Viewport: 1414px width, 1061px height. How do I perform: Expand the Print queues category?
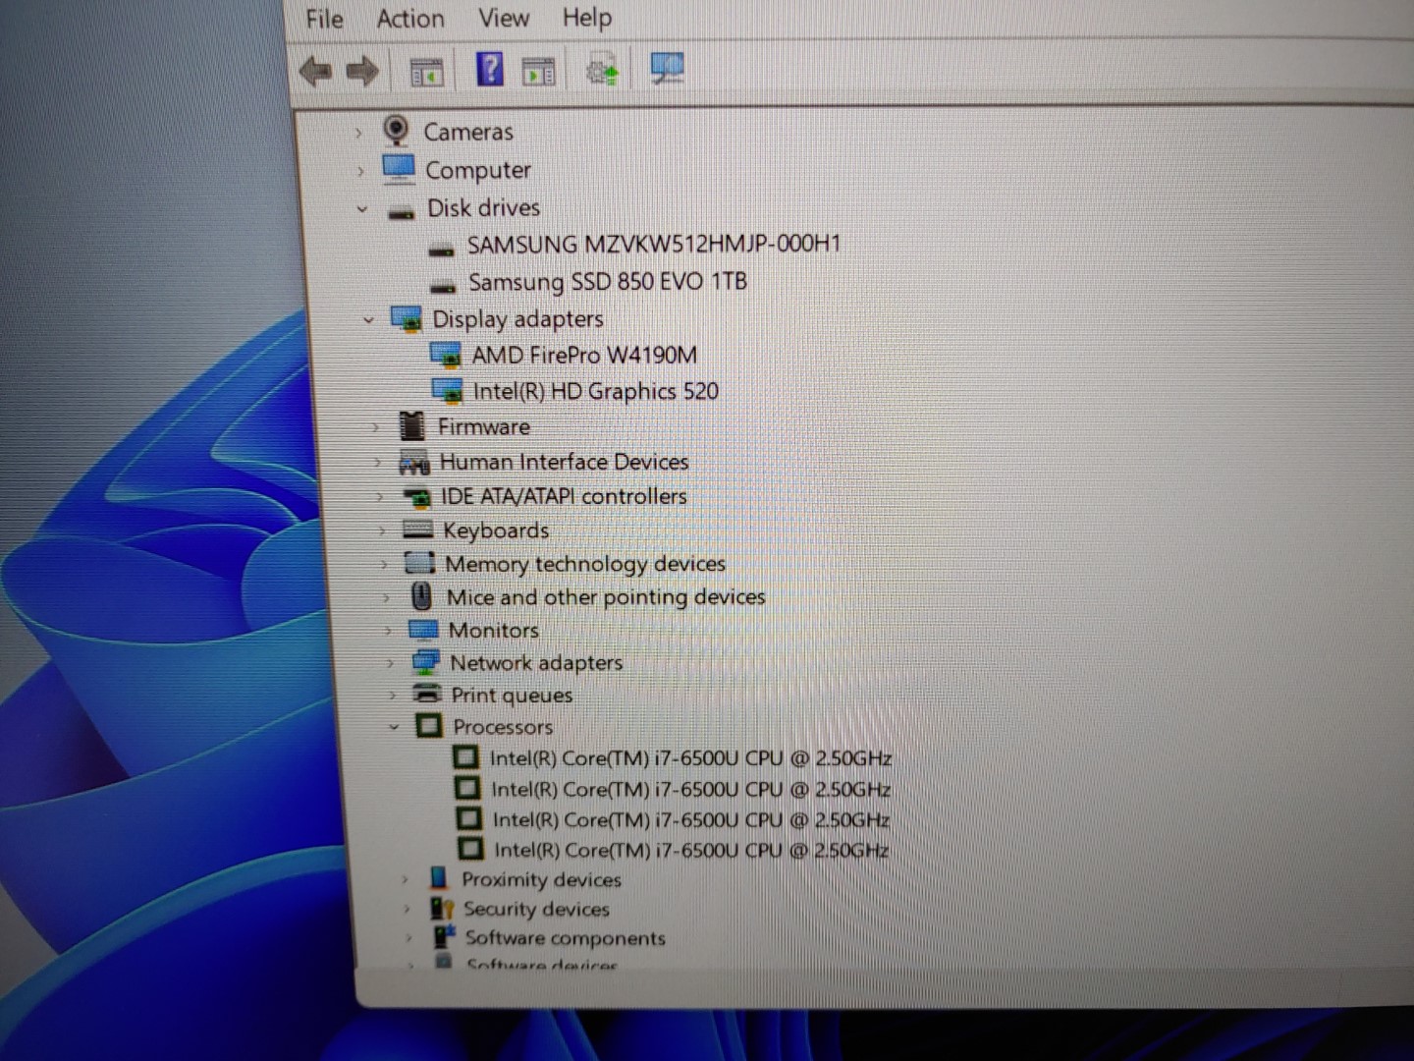click(x=392, y=696)
